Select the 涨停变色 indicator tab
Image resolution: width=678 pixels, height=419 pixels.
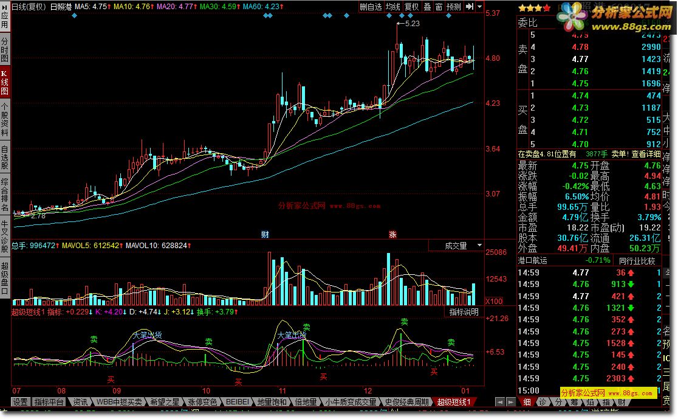click(202, 402)
